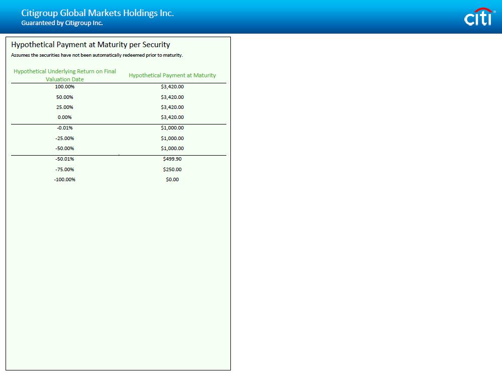Screen dimensions: 502x377
Task: Click the Citi logo in the header
Action: click(x=479, y=17)
